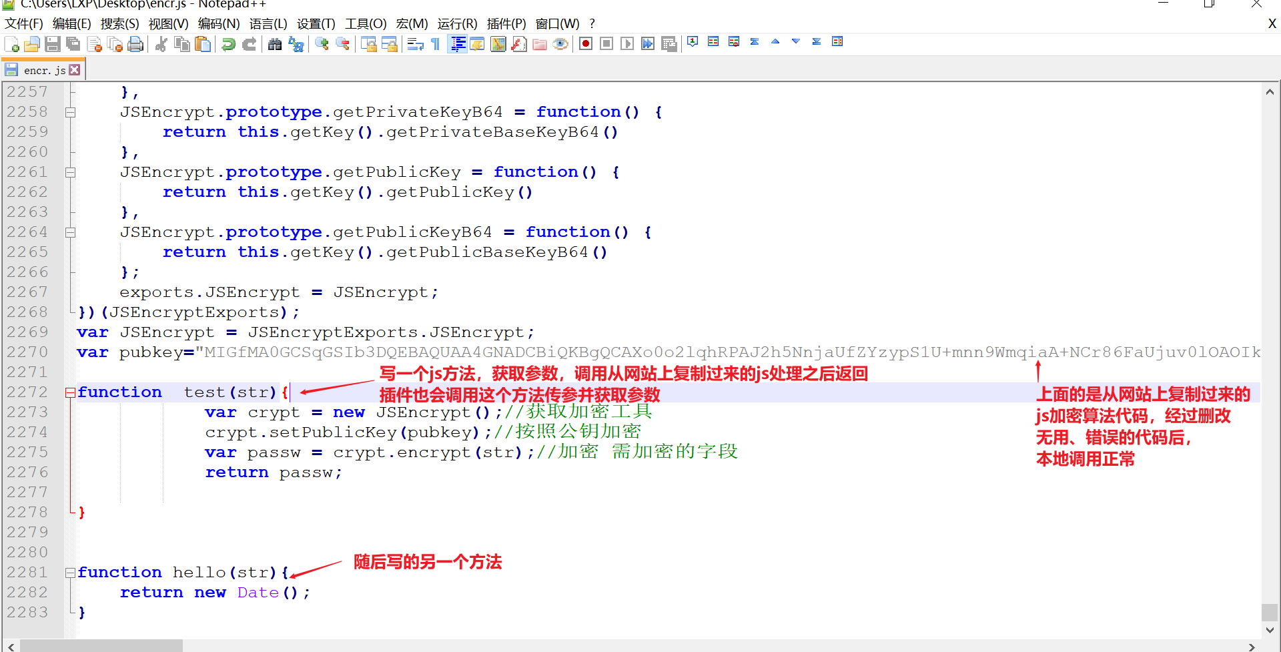
Task: Click the Close All toolbar icon
Action: [115, 44]
